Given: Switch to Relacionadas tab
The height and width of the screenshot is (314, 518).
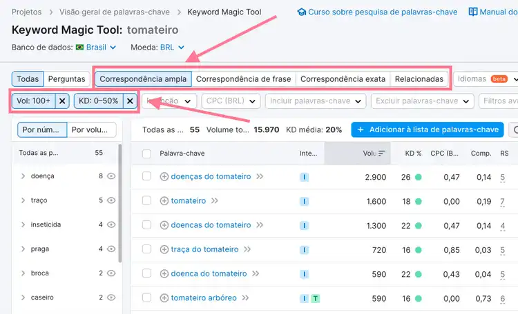Looking at the screenshot, I should point(419,79).
